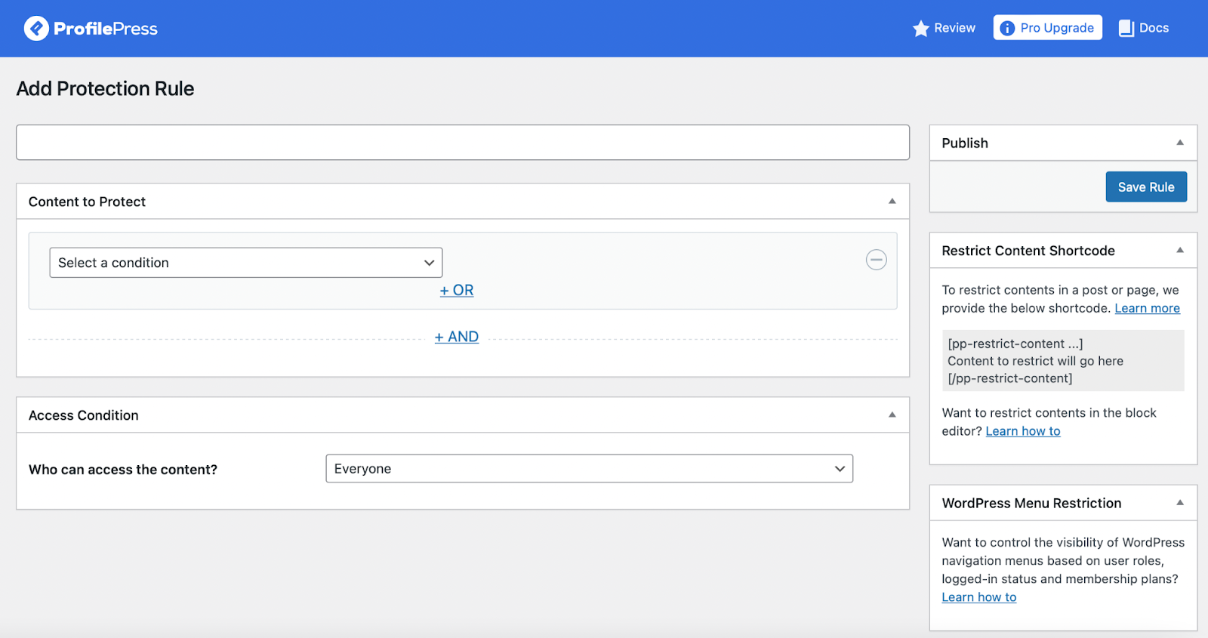This screenshot has width=1208, height=638.
Task: Open the shortcode Learn more link
Action: click(1147, 308)
